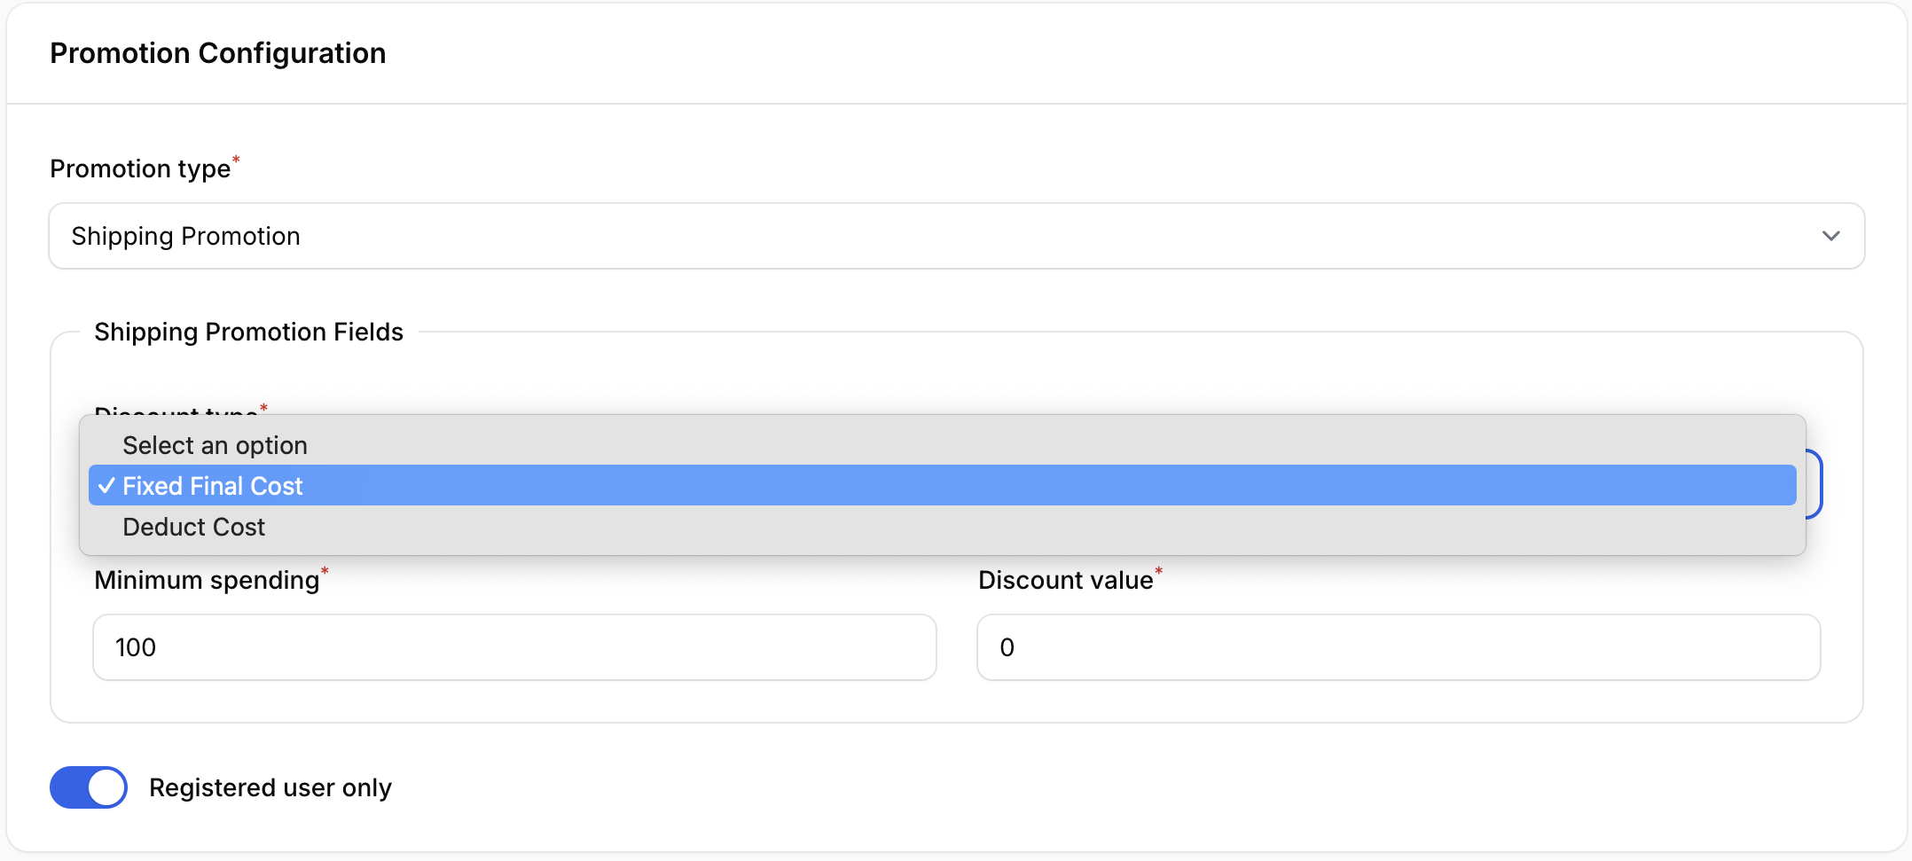The height and width of the screenshot is (861, 1912).
Task: Click the Discount value label
Action: pos(1065,580)
